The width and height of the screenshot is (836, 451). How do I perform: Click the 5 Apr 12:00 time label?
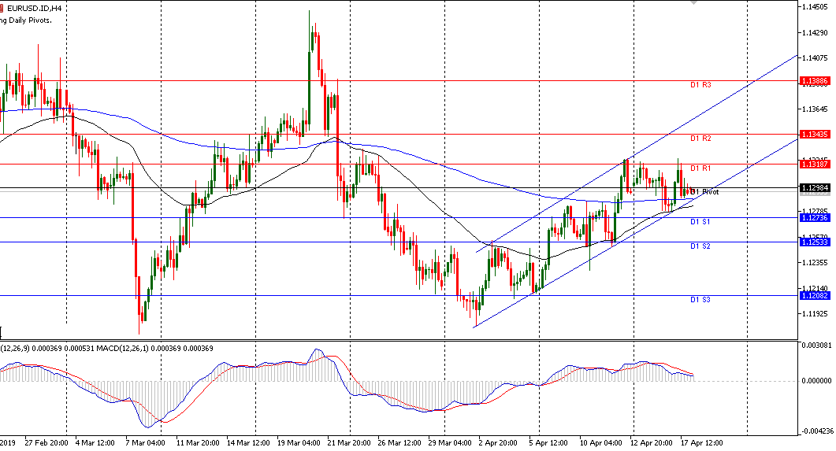548,443
